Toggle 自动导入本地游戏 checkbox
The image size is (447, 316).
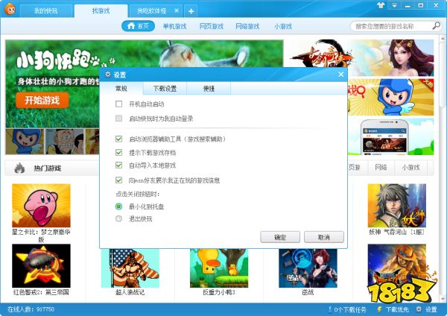(119, 165)
